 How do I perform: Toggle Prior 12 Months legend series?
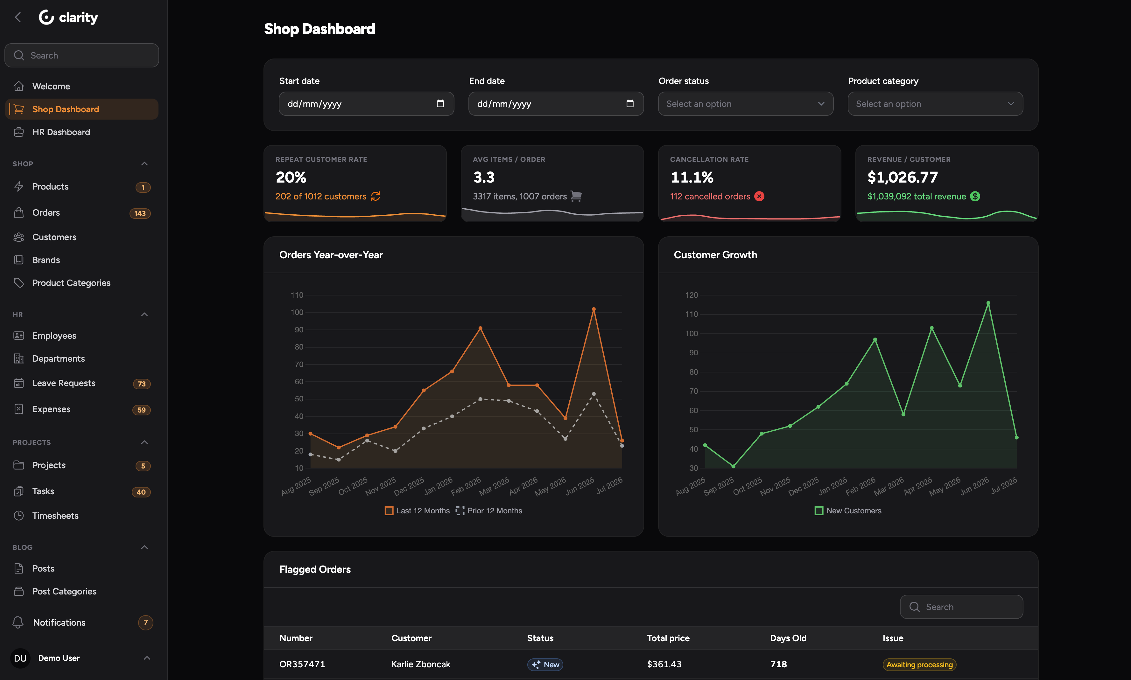click(489, 510)
